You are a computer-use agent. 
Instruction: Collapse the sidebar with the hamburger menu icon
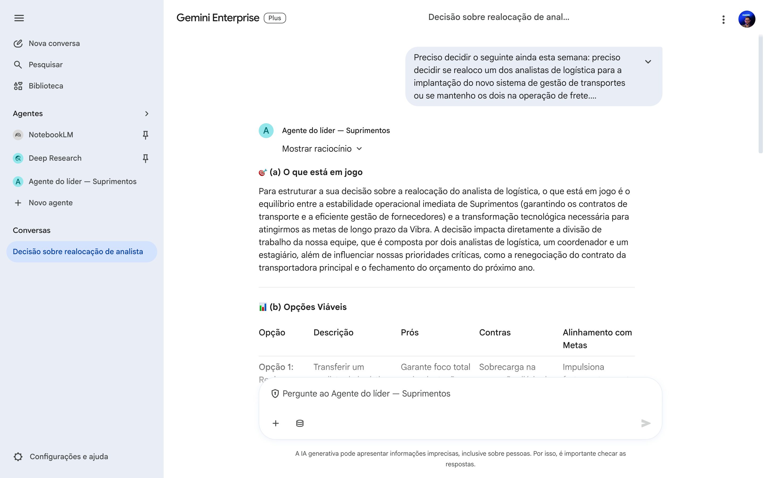point(19,18)
